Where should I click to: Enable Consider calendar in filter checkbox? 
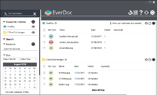[x=4, y=92]
